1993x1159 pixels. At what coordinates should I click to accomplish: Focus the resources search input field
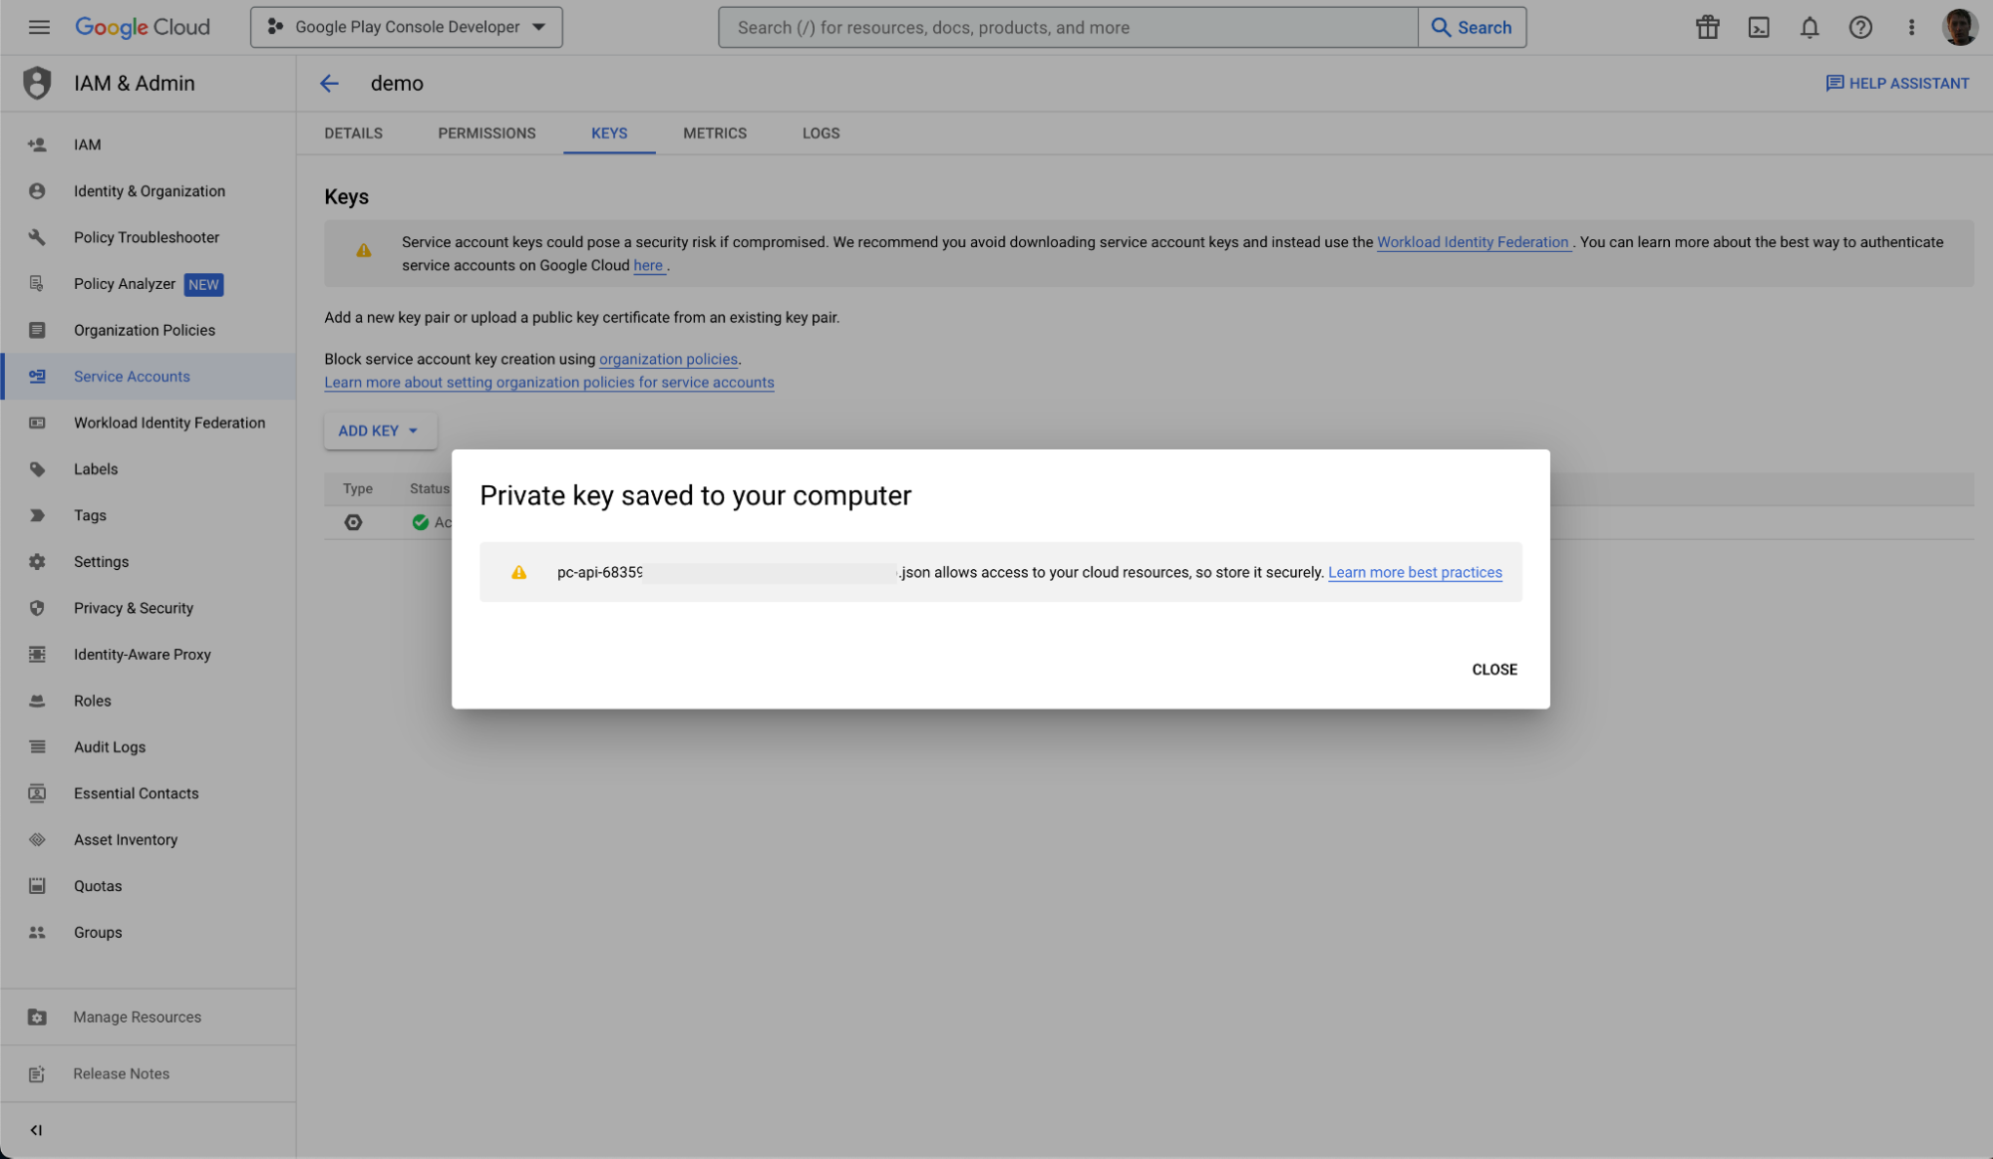tap(1068, 27)
